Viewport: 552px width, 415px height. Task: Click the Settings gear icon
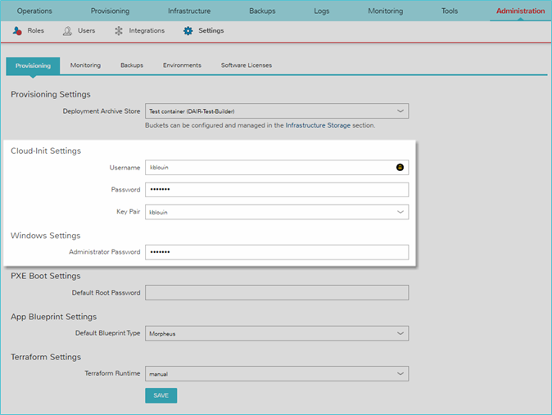(188, 31)
